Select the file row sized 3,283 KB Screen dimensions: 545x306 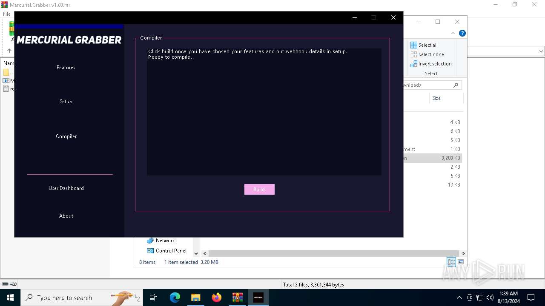(x=432, y=158)
